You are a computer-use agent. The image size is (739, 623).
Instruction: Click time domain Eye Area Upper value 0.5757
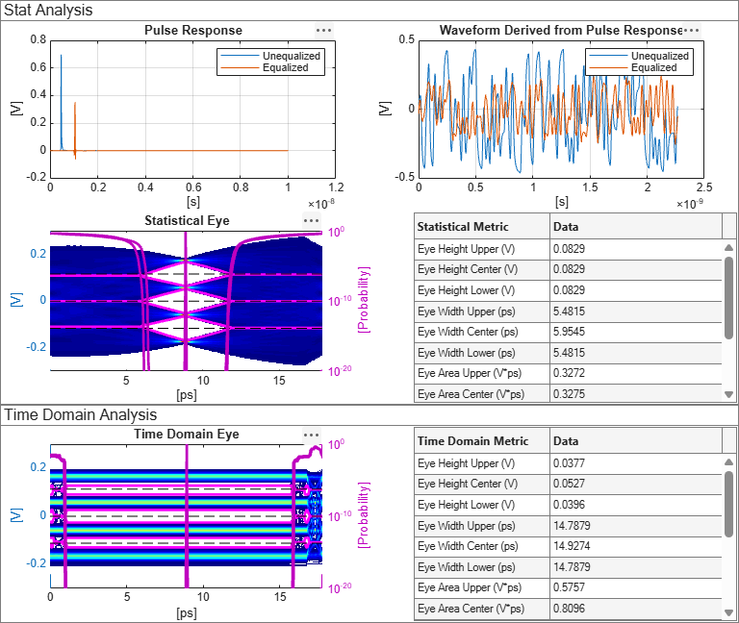coord(635,587)
